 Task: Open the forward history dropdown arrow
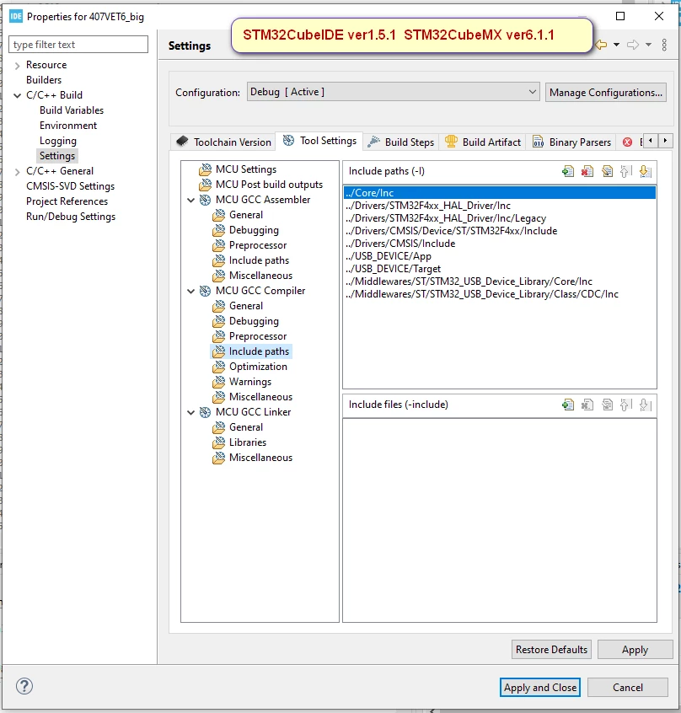point(649,45)
